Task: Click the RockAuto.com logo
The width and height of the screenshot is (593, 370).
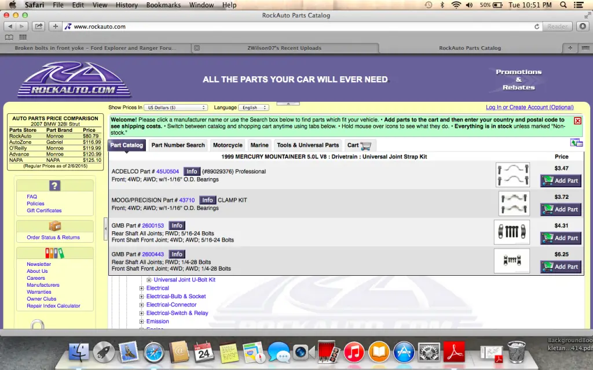Action: pos(74,80)
